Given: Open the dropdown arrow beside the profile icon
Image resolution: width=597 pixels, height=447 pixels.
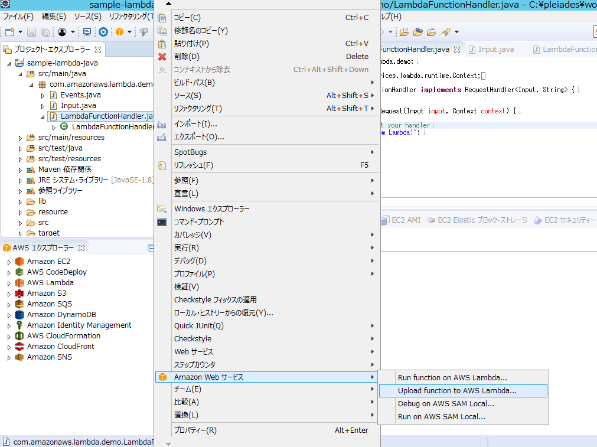Looking at the screenshot, I should pyautogui.click(x=73, y=32).
